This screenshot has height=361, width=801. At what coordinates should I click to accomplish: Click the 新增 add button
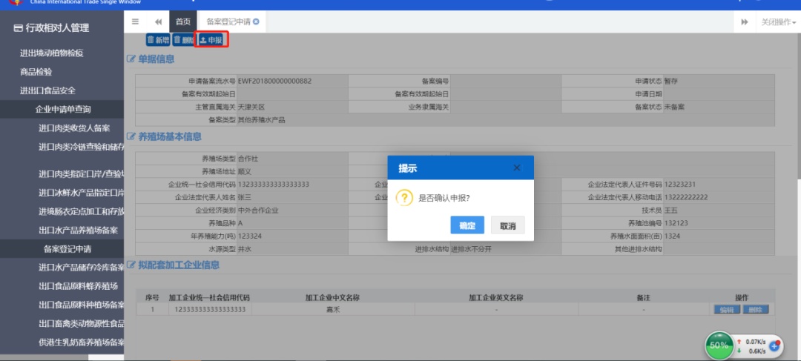point(157,40)
